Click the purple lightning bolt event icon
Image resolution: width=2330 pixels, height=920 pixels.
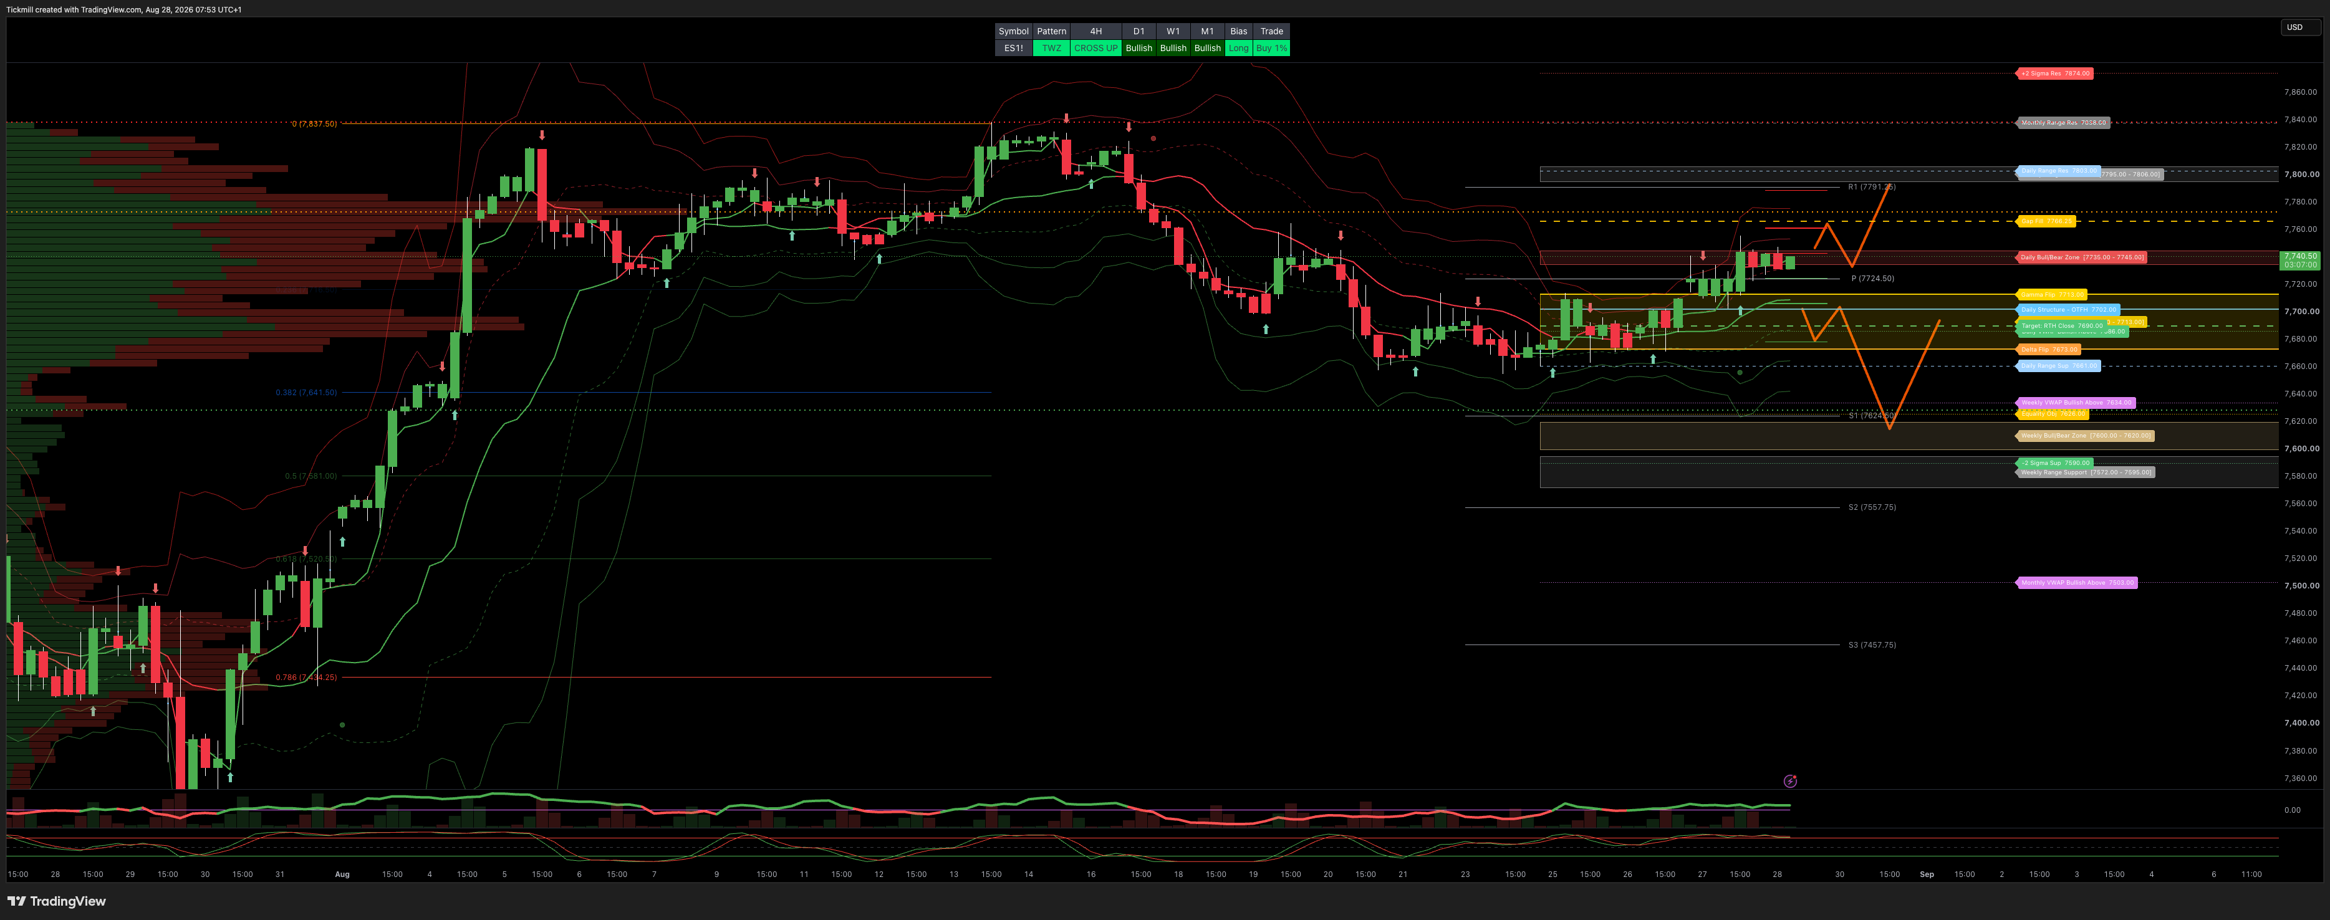pyautogui.click(x=1790, y=780)
